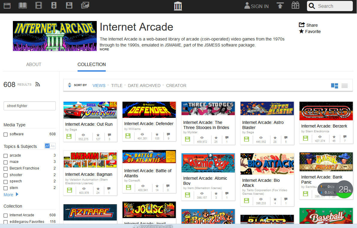This screenshot has height=228, width=357.
Task: Check the eddiegarou Favorites checkbox
Action: click(x=6, y=222)
